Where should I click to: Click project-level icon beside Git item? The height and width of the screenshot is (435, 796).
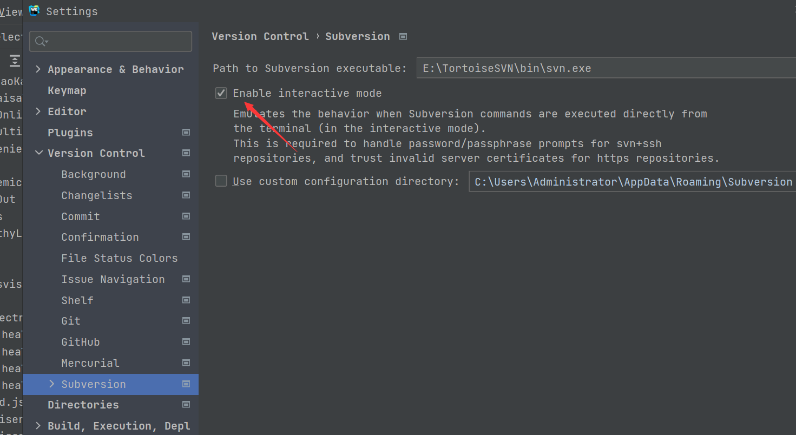click(x=186, y=320)
